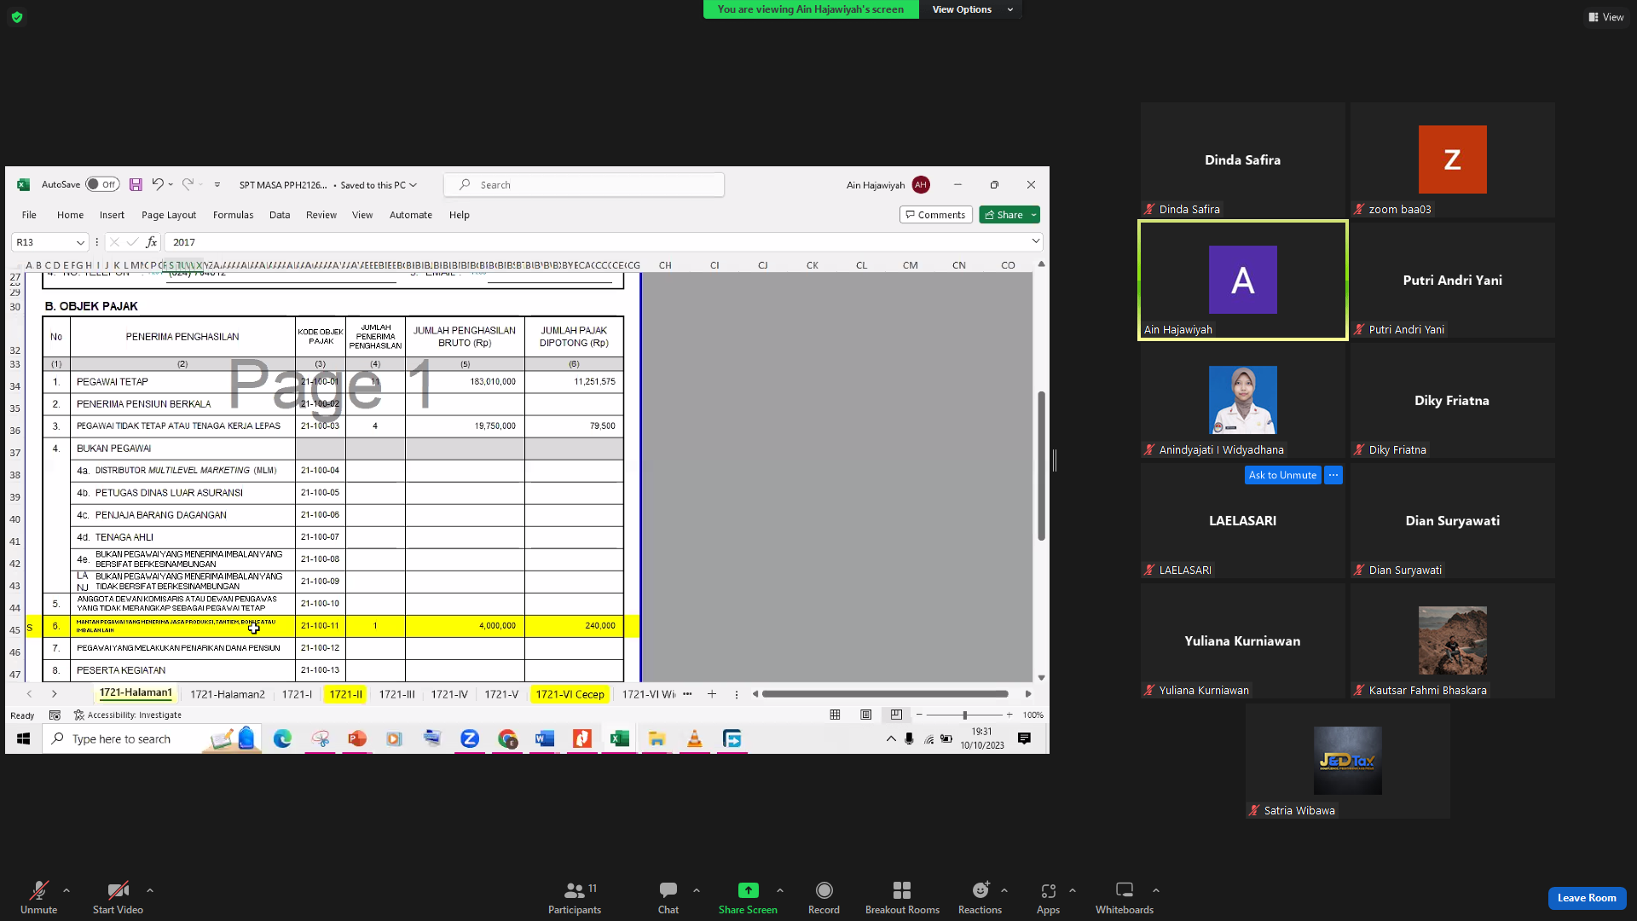
Task: Open Windows Start menu
Action: pyautogui.click(x=24, y=739)
